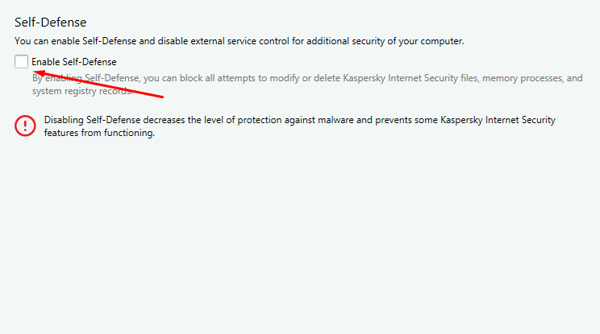This screenshot has width=600, height=334.
Task: Click the red exclamation warning icon
Action: click(26, 126)
